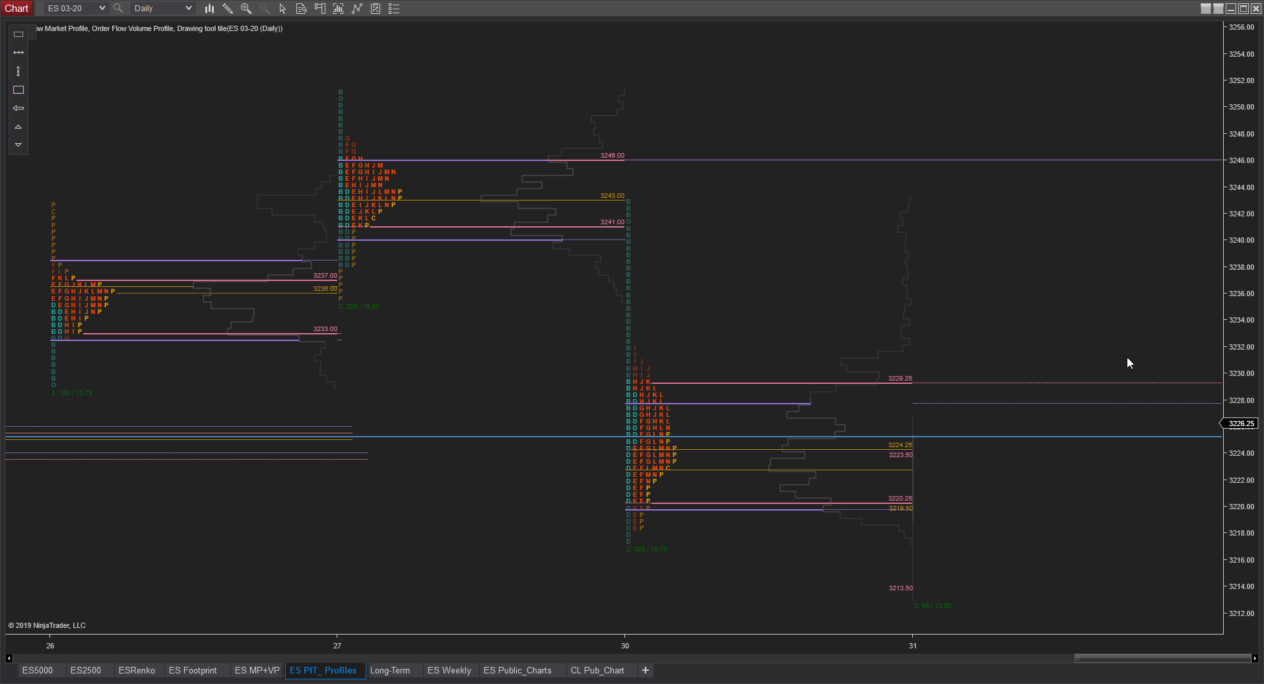Switch to the ES Footprint tab
This screenshot has height=684, width=1264.
(193, 670)
